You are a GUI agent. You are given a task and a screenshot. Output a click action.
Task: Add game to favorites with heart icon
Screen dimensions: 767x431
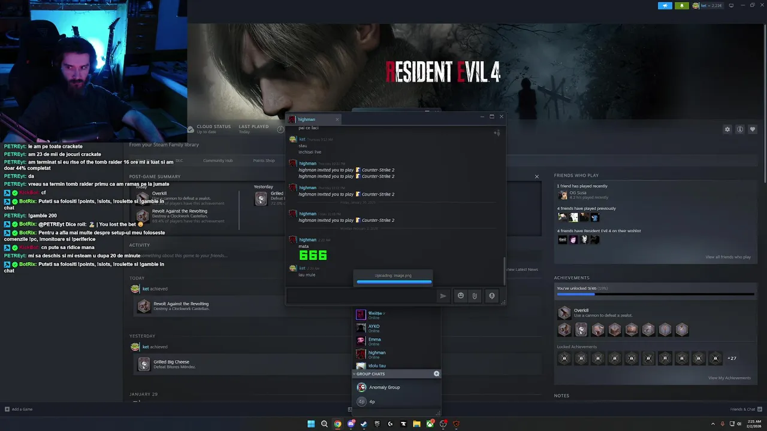pos(753,129)
